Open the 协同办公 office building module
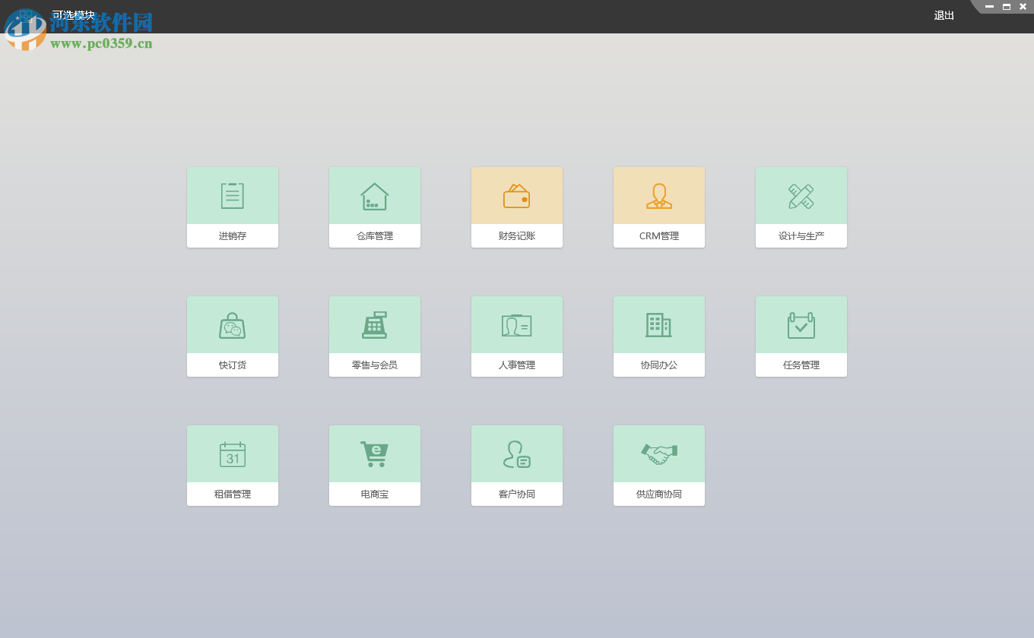 click(x=659, y=336)
